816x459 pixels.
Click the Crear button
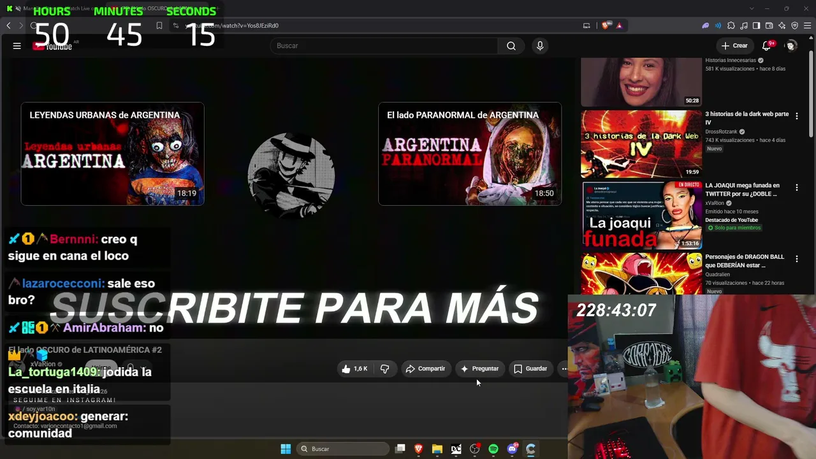coord(734,46)
